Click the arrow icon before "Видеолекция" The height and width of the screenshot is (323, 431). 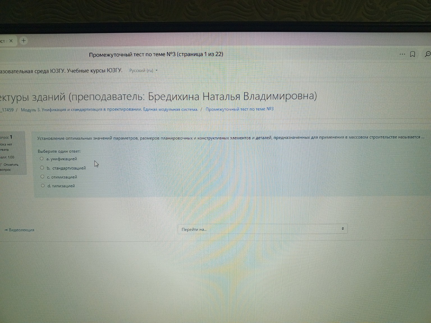click(x=6, y=230)
